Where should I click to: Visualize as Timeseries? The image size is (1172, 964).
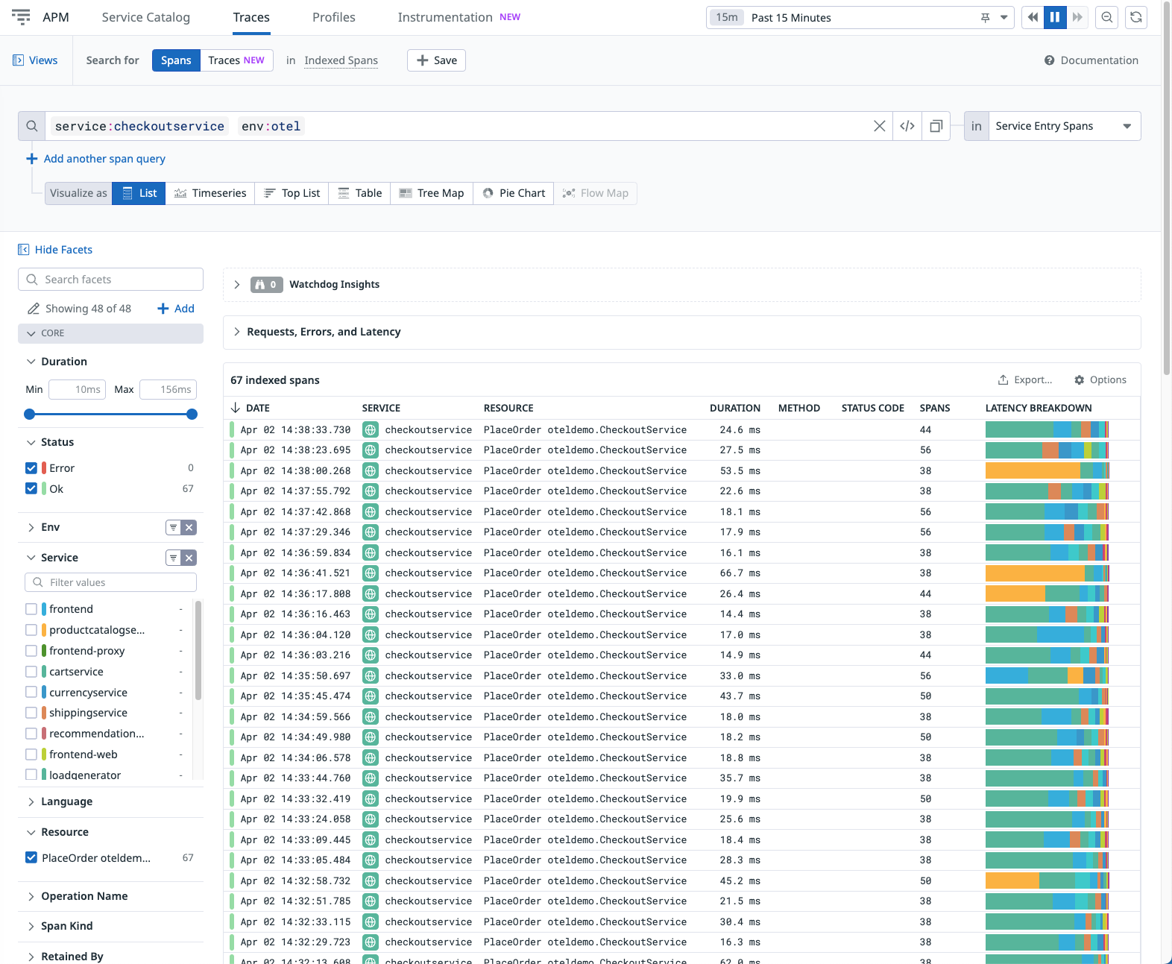pyautogui.click(x=210, y=193)
